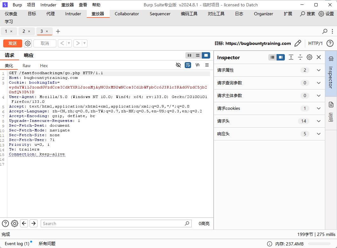Image resolution: width=337 pixels, height=248 pixels.
Task: Switch to Hex request view
Action: pos(44,66)
